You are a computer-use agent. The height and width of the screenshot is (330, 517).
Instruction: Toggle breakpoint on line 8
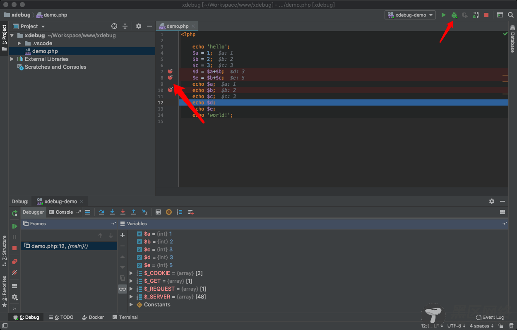pyautogui.click(x=170, y=77)
